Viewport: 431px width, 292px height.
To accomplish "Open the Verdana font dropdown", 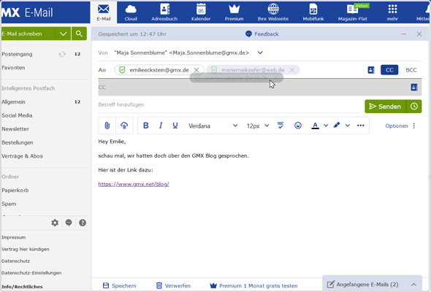I will 213,126.
